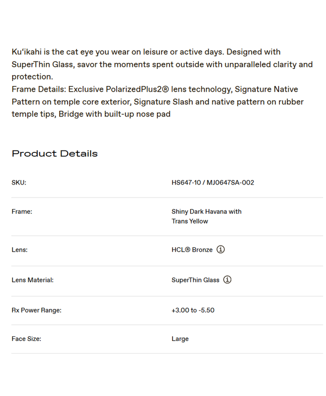This screenshot has height=396, width=326.
Task: Click the Shiny Dark Havana with text
Action: click(x=206, y=212)
